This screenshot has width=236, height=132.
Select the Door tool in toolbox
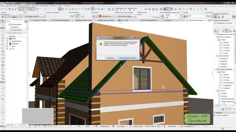tap(3, 34)
